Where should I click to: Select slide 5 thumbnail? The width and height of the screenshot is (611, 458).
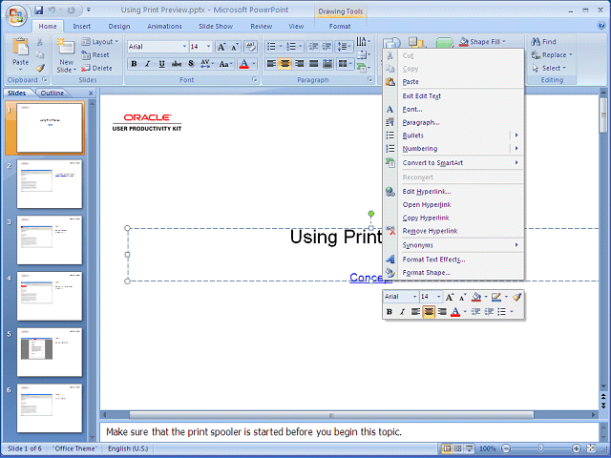(50, 352)
